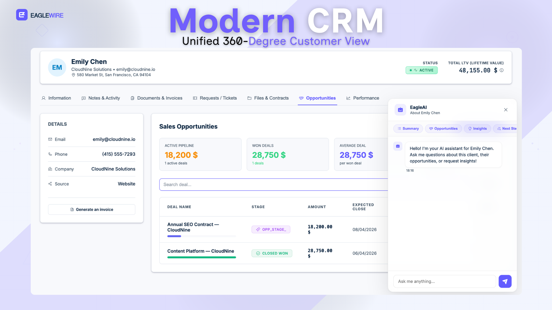The image size is (552, 310).
Task: Click the EagleWire logo icon
Action: 22,15
